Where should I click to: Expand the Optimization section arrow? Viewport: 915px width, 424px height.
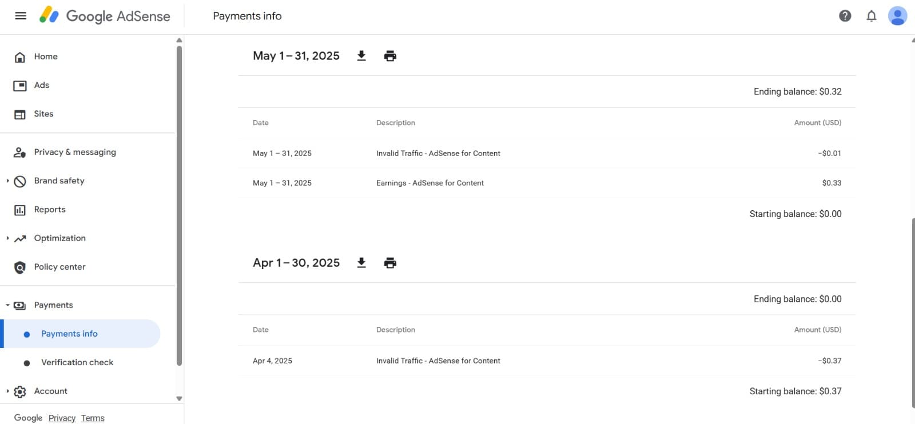coord(7,238)
